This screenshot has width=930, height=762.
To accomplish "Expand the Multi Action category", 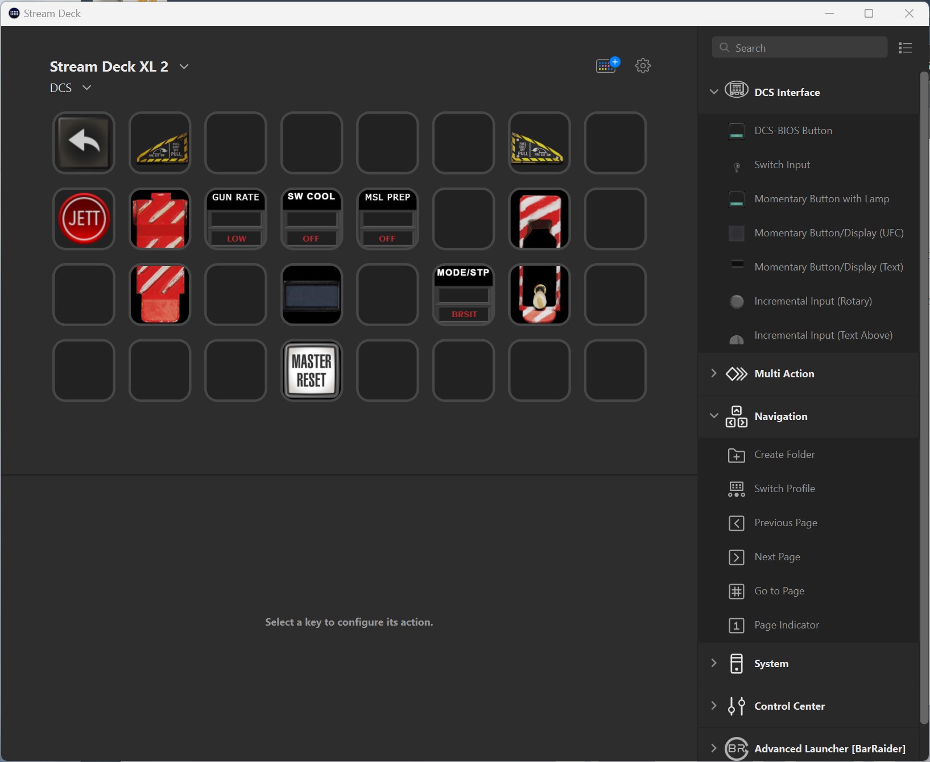I will tap(714, 373).
